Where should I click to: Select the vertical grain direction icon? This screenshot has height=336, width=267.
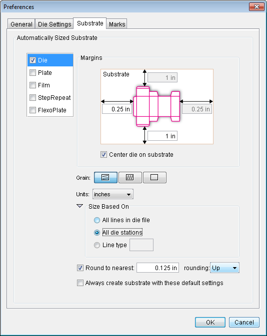pos(130,177)
